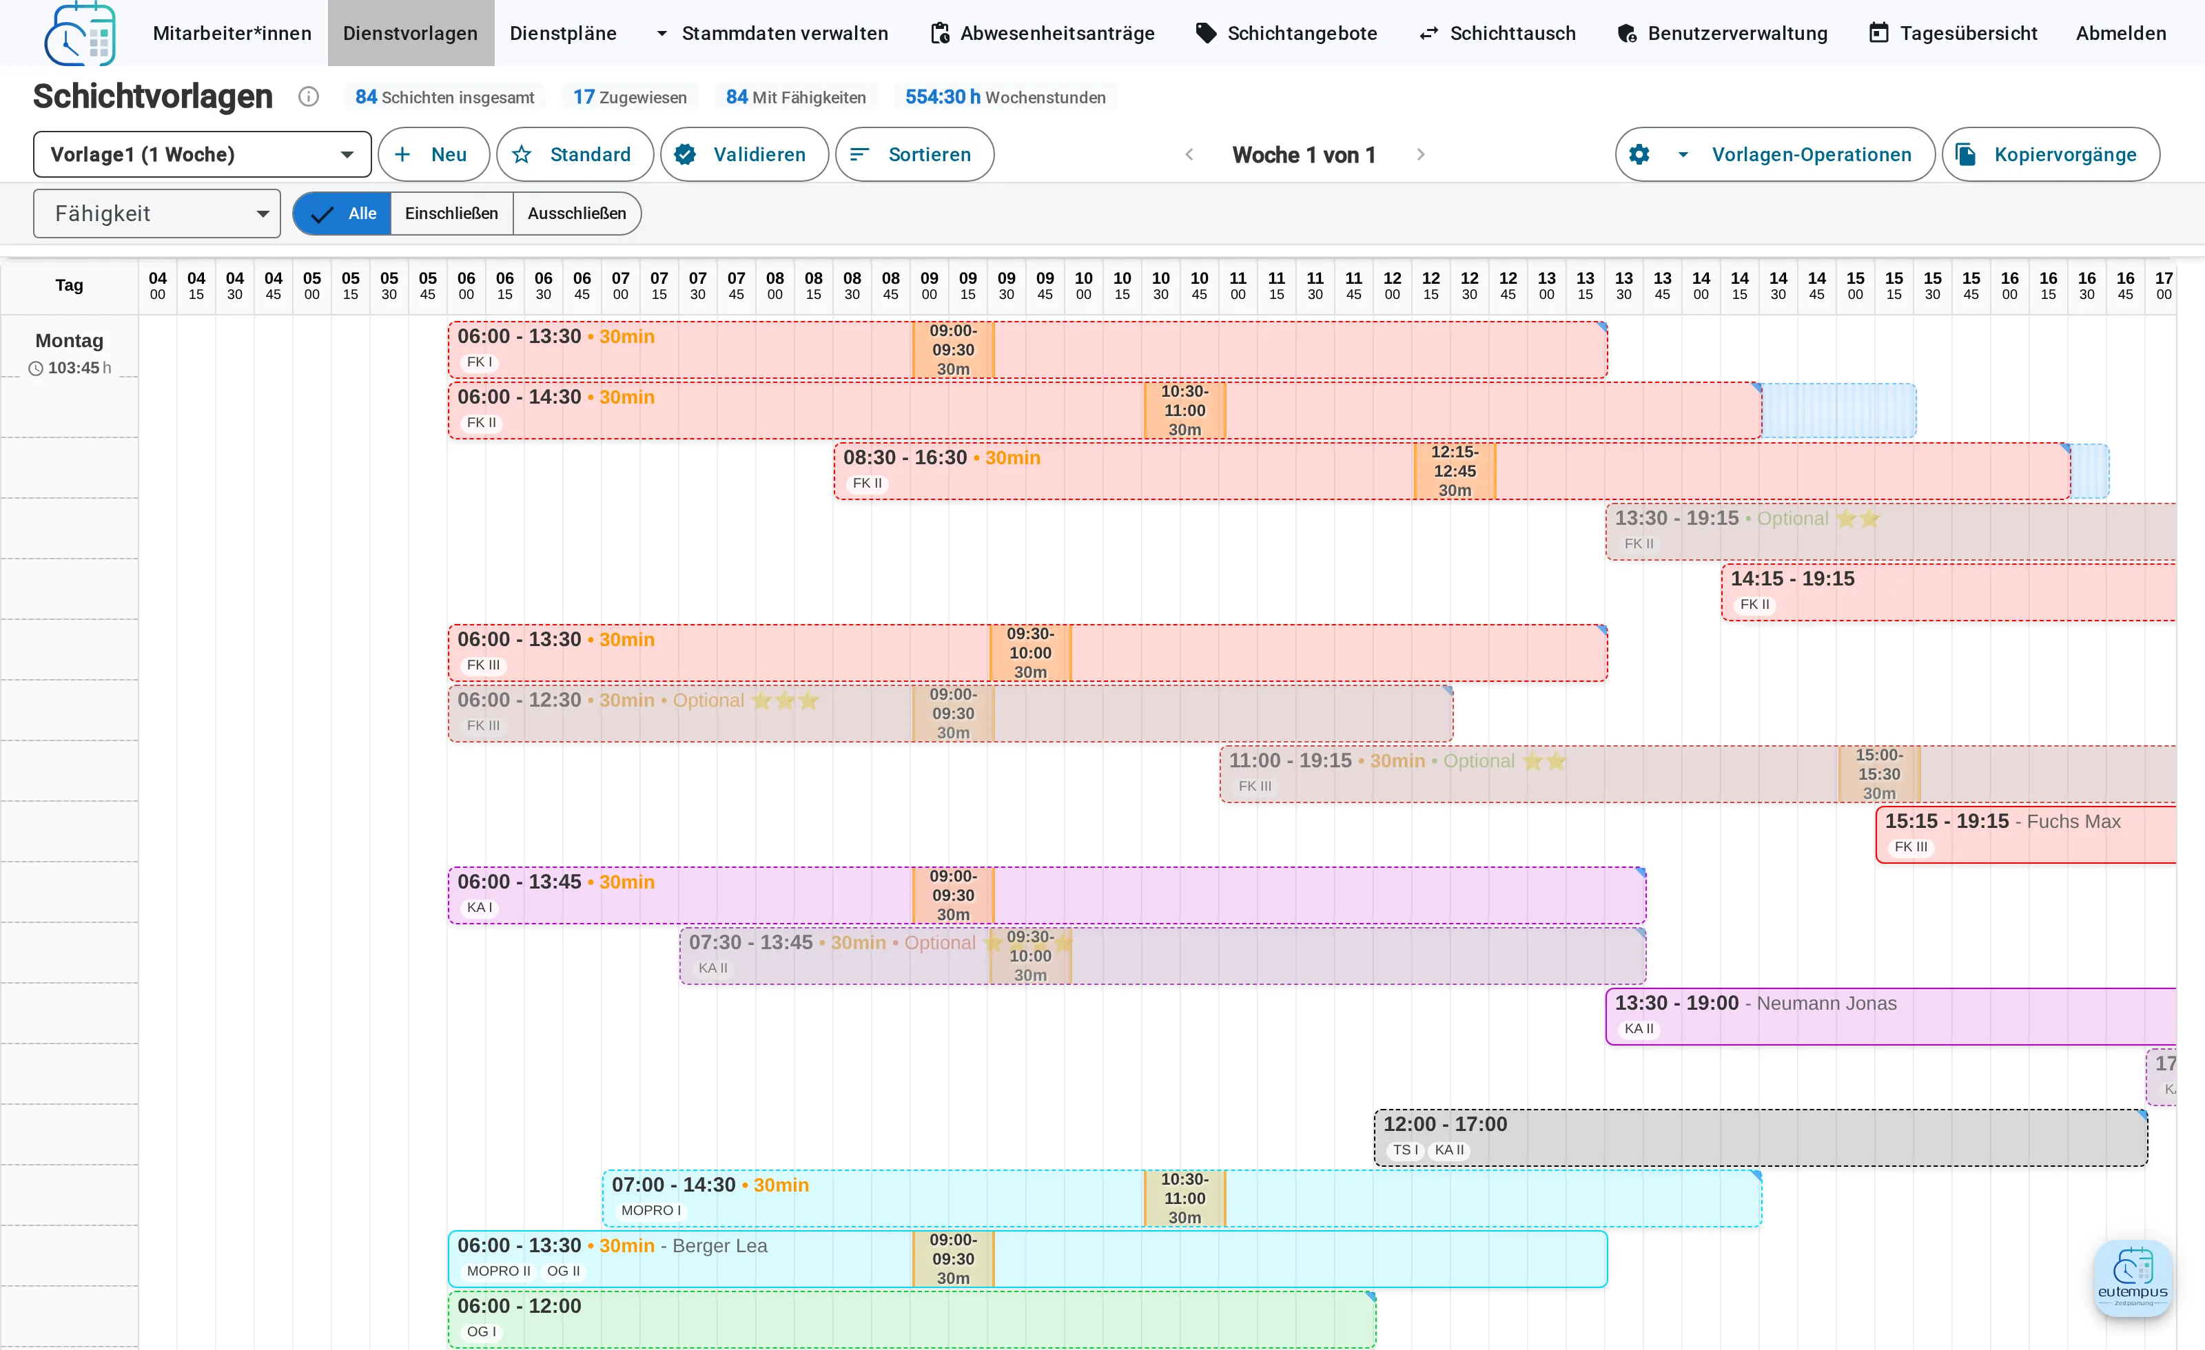Click the 554:30 h Wochenstunden chip
The width and height of the screenshot is (2205, 1350).
click(1005, 96)
